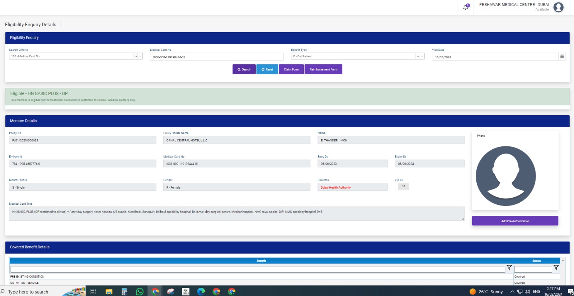Open Microsoft Edge from the taskbar
The height and width of the screenshot is (296, 574).
tap(201, 292)
